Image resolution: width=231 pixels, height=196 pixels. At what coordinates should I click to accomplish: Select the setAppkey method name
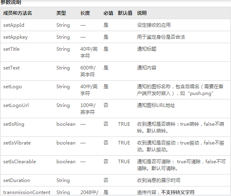pyautogui.click(x=15, y=37)
